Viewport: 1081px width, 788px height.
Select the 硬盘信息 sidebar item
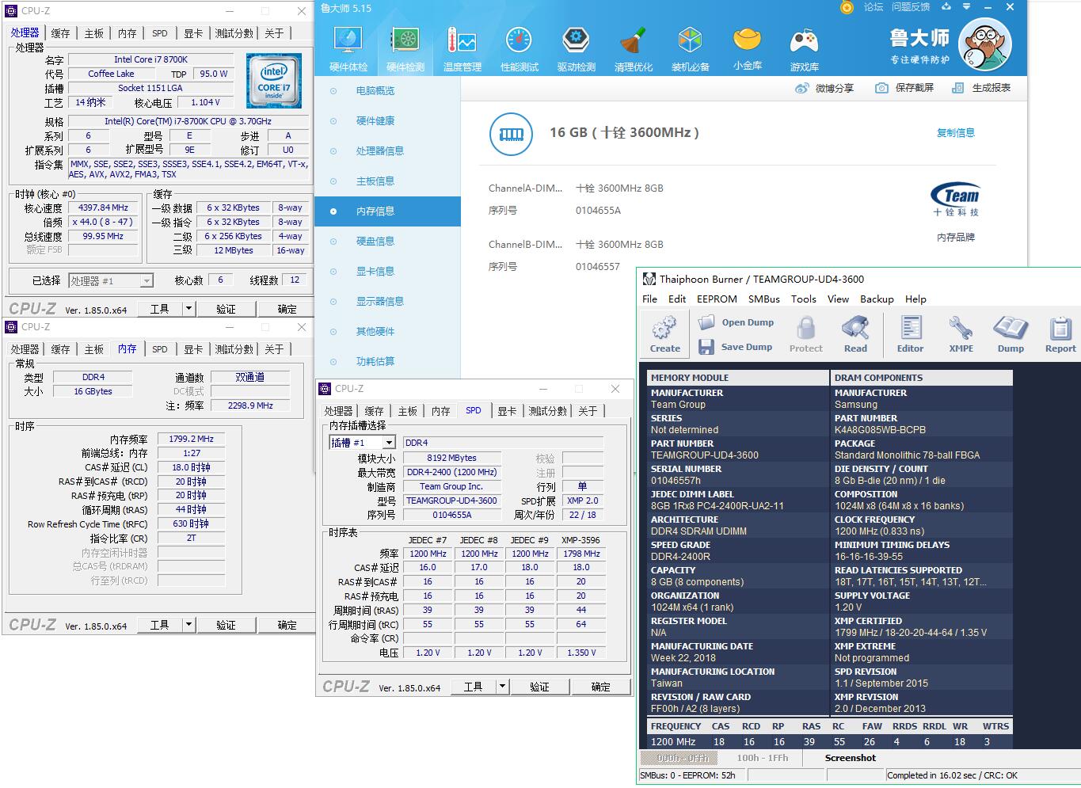pos(375,242)
